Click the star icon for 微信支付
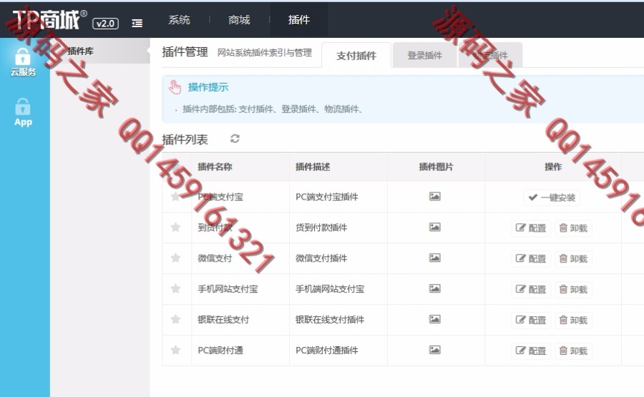The image size is (644, 397). [x=175, y=258]
